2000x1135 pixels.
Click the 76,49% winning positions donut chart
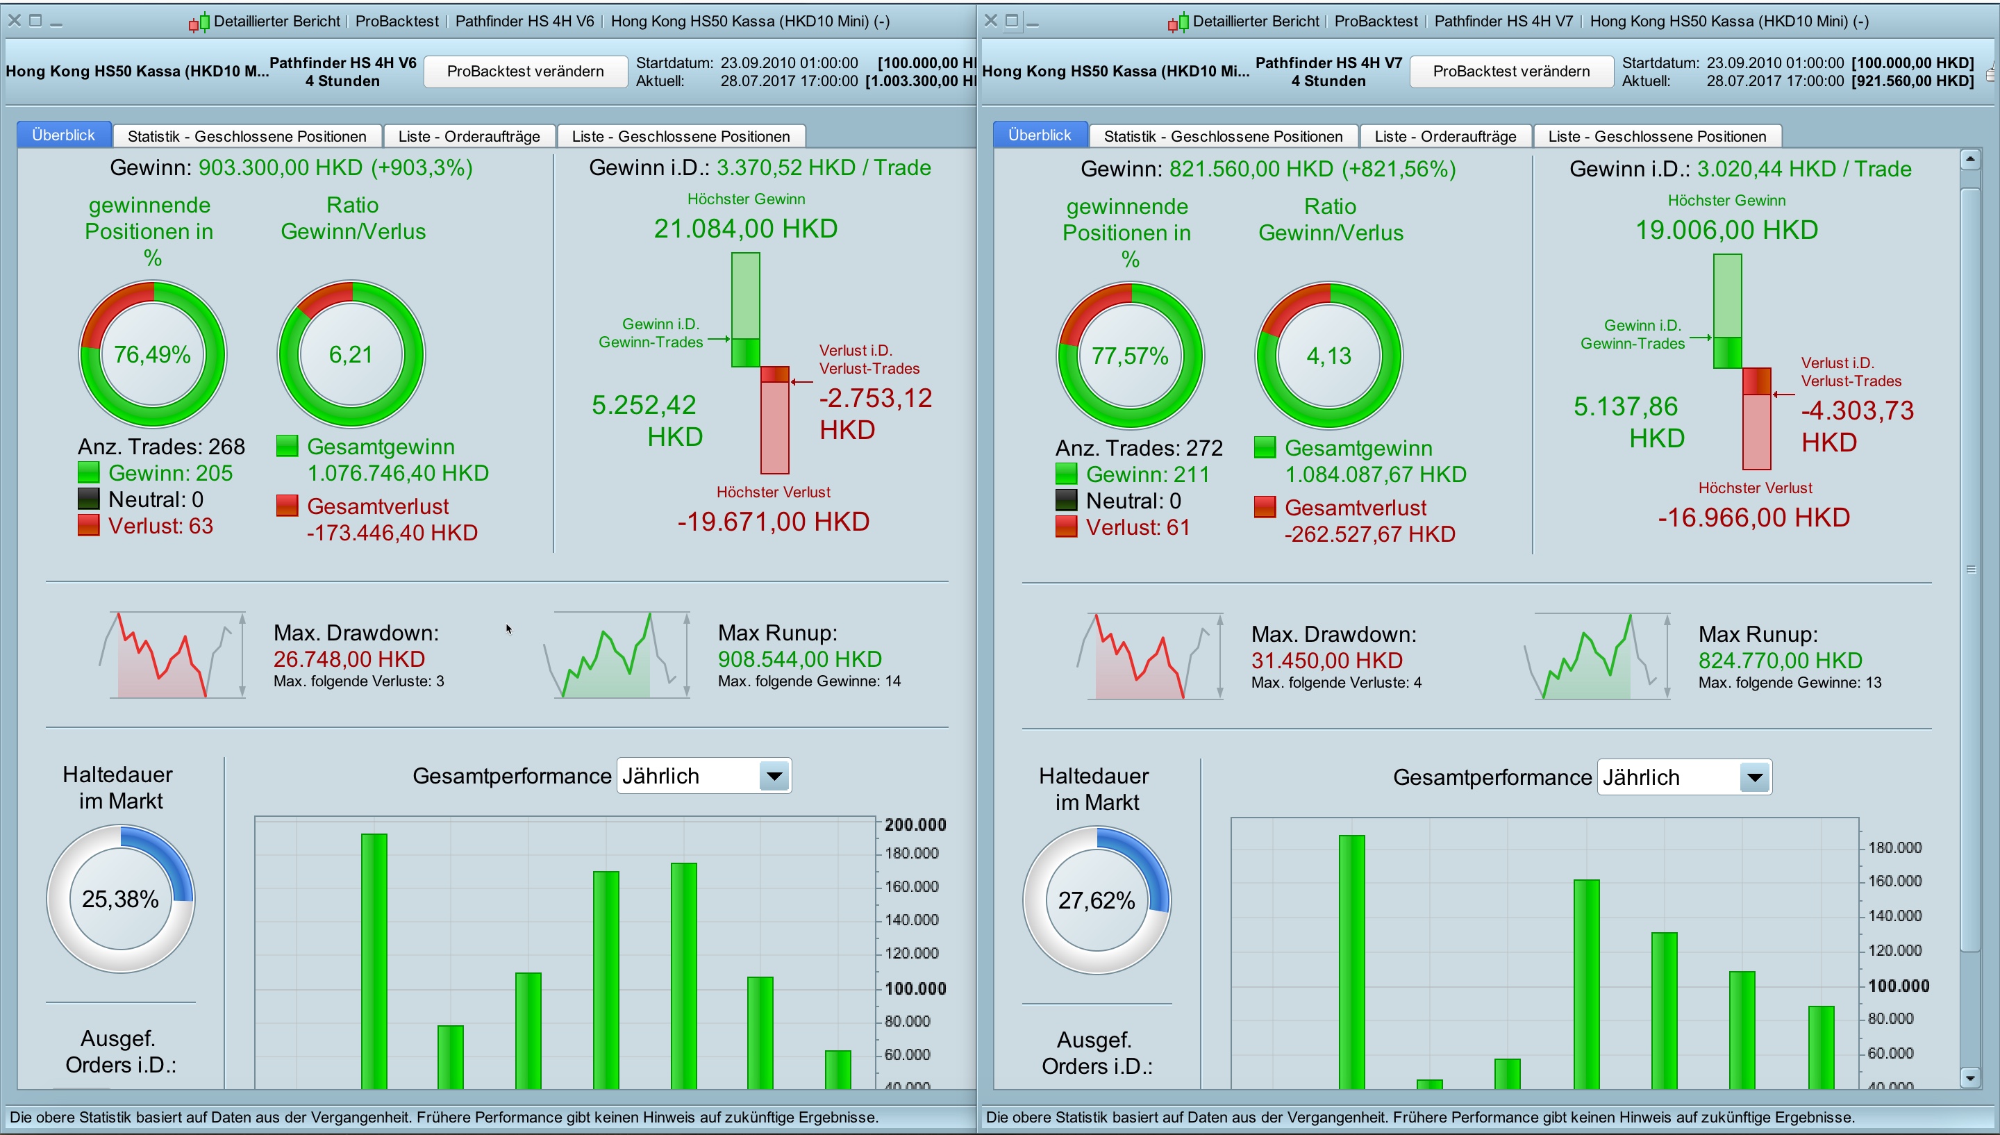coord(153,355)
